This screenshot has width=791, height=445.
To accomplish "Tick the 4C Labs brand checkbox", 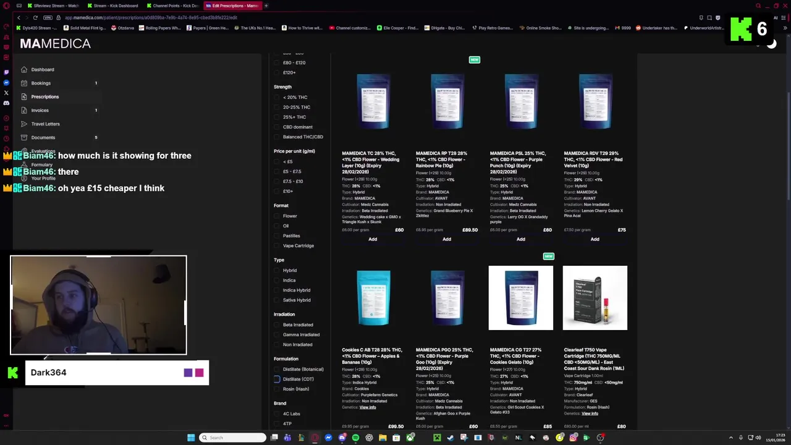I will [x=277, y=413].
